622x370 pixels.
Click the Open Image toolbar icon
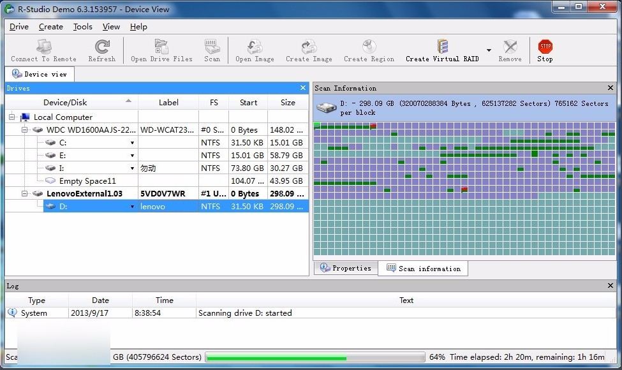(255, 47)
